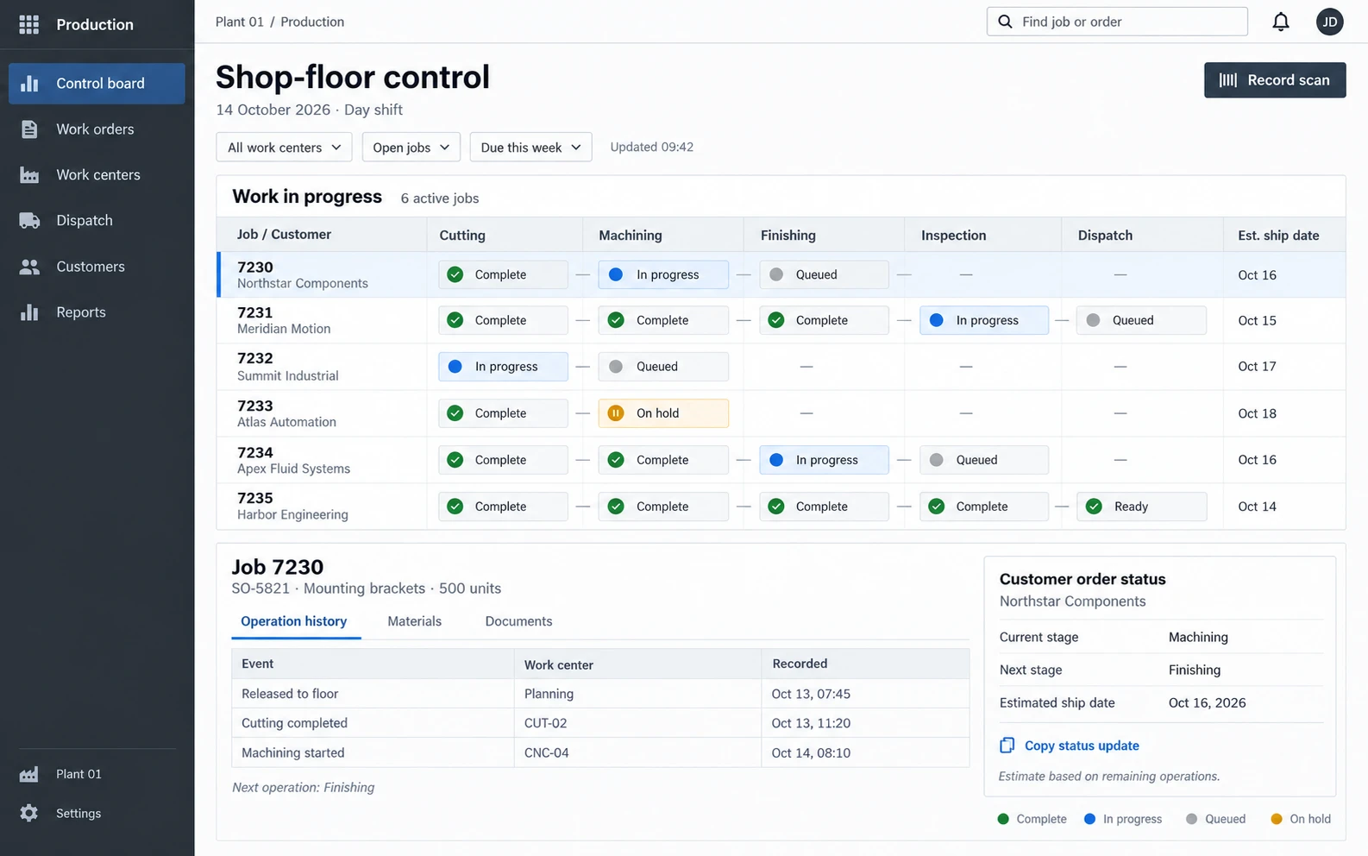Click the Oct 16, 2026 estimated ship date
Image resolution: width=1368 pixels, height=856 pixels.
pyautogui.click(x=1208, y=702)
